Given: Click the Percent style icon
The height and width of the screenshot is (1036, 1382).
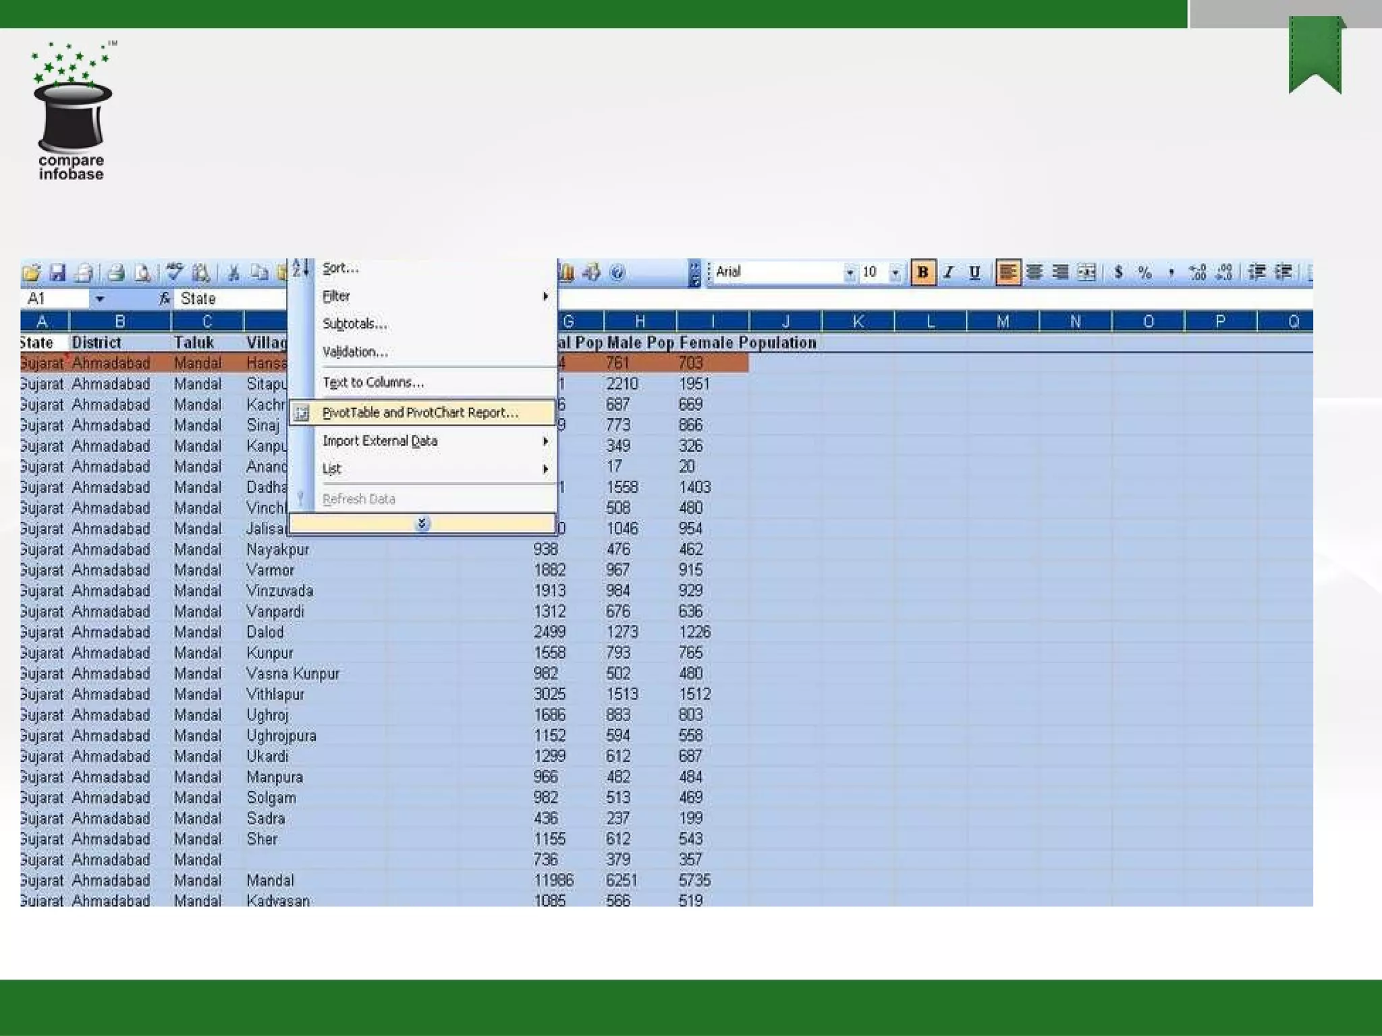Looking at the screenshot, I should pos(1144,272).
